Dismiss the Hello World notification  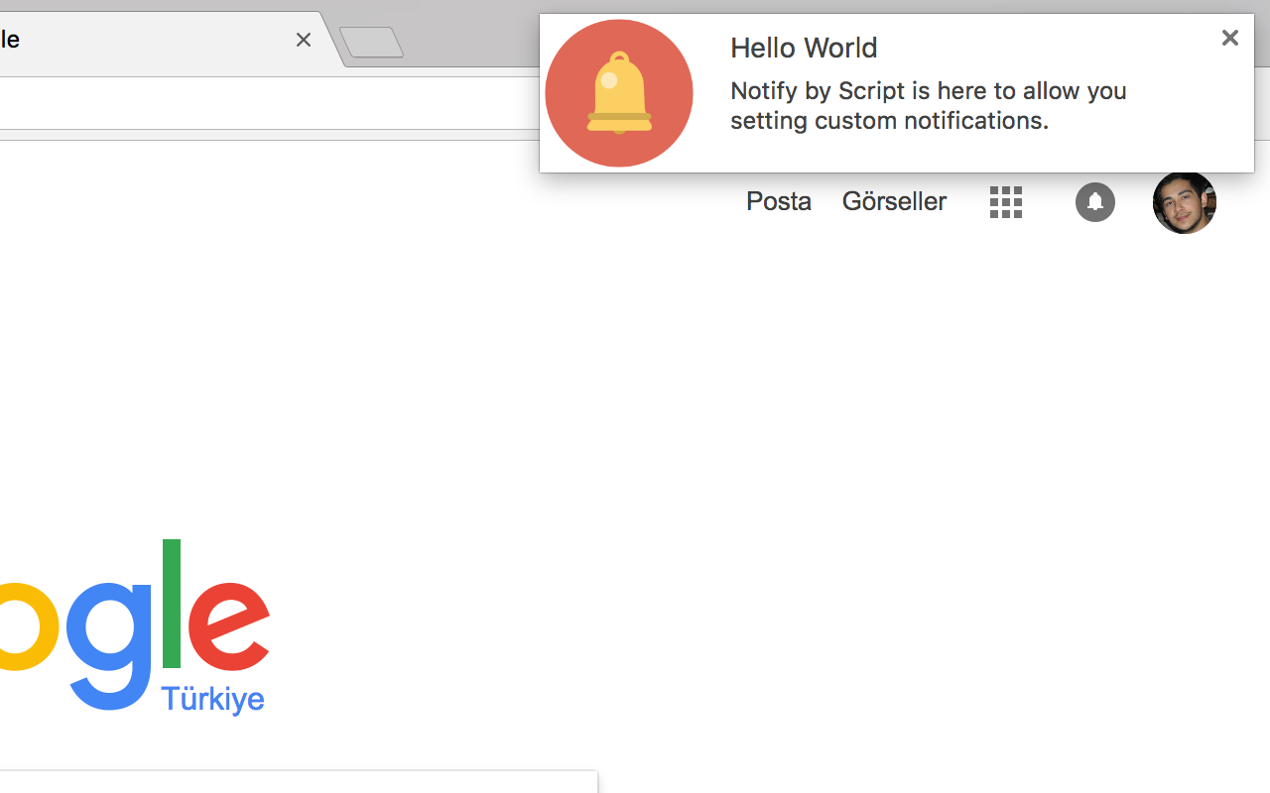(x=1229, y=38)
